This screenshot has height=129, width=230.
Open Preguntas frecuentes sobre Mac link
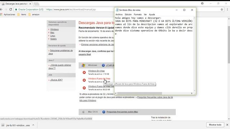(x=122, y=112)
